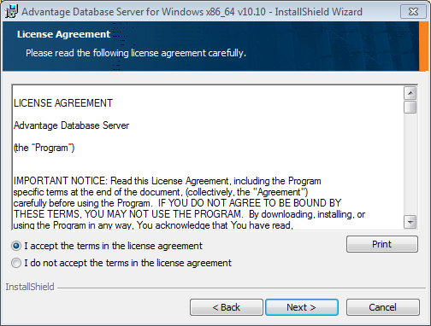Click the 'I do not accept the terms' label
This screenshot has height=326, width=431.
(x=127, y=263)
